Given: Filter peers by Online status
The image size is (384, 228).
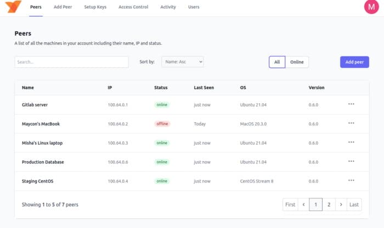Looking at the screenshot, I should (x=297, y=62).
